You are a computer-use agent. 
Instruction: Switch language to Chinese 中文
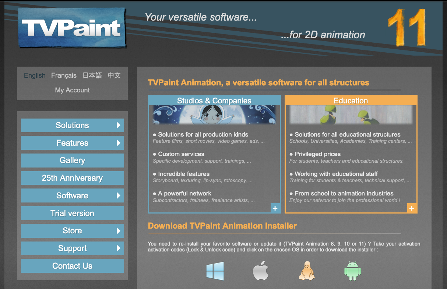(114, 75)
